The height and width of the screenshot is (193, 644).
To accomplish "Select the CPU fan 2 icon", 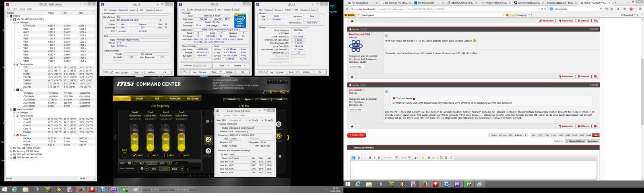I will 208,151.
